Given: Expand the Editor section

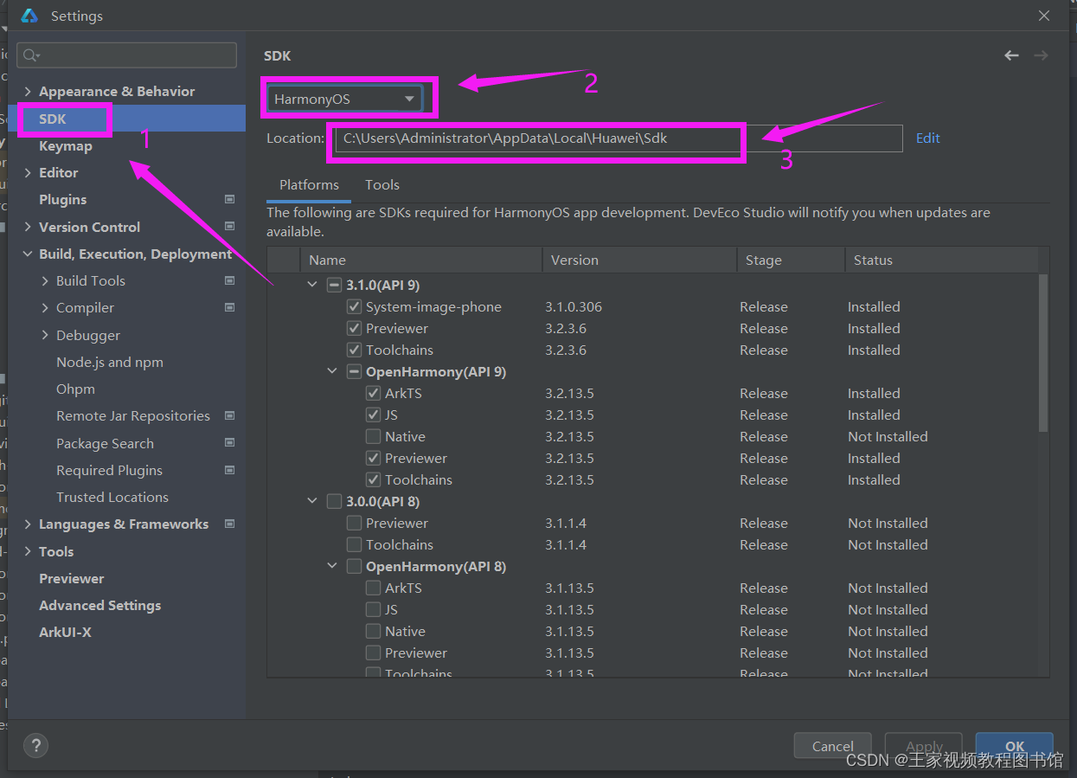Looking at the screenshot, I should (x=29, y=173).
